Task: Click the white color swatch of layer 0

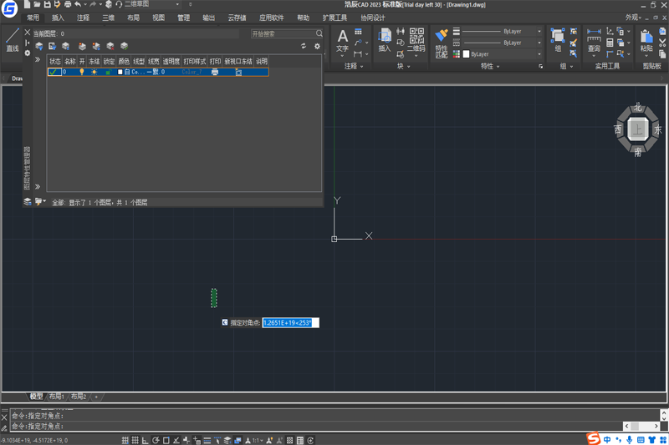Action: 120,73
